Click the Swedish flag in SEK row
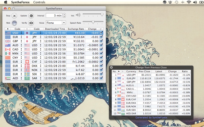 tap(27, 74)
